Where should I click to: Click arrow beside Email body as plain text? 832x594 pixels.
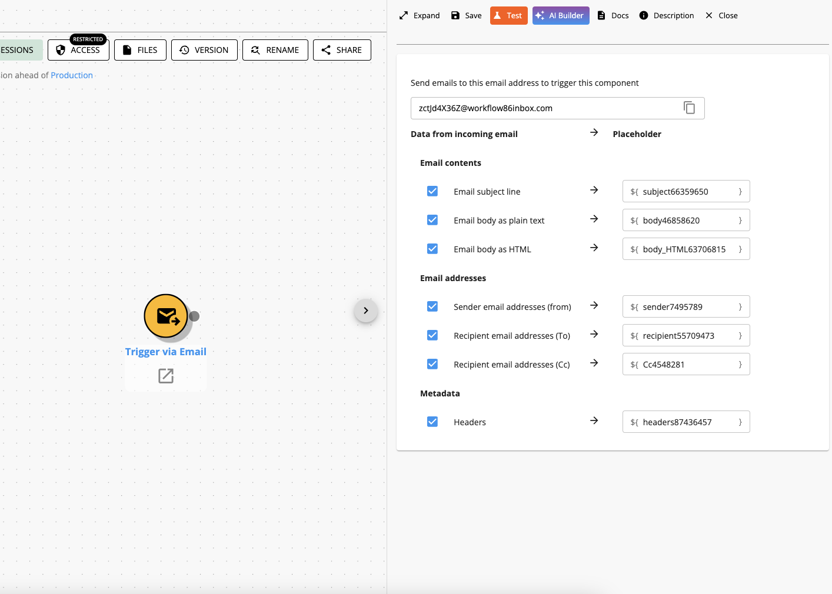594,219
